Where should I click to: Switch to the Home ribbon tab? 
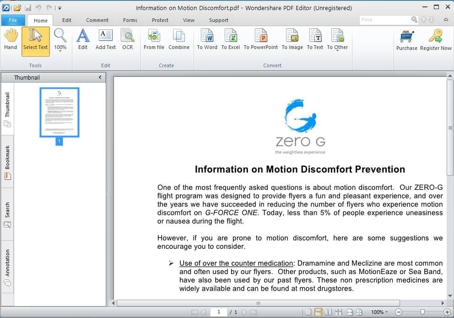coord(41,21)
